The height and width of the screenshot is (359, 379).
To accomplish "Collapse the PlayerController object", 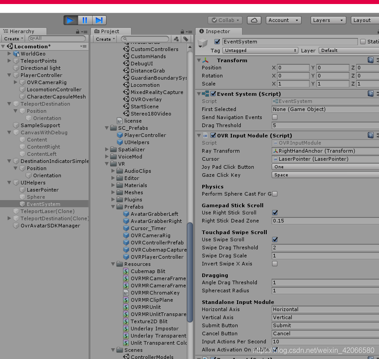I will coord(9,75).
